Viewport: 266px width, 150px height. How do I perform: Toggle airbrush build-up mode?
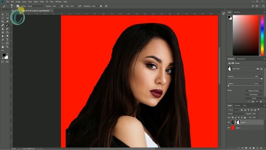[79, 6]
